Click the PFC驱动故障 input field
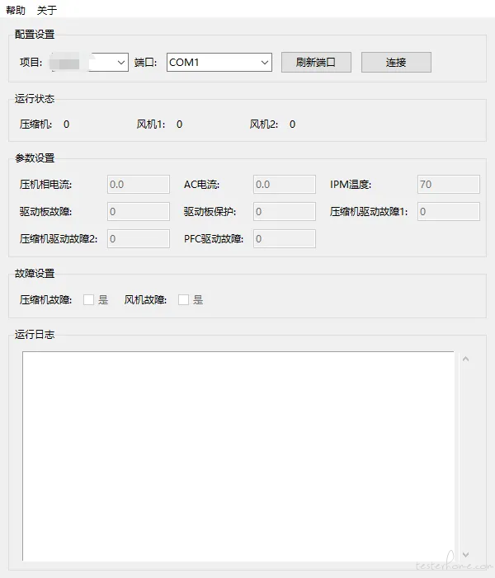The image size is (495, 578). 285,238
